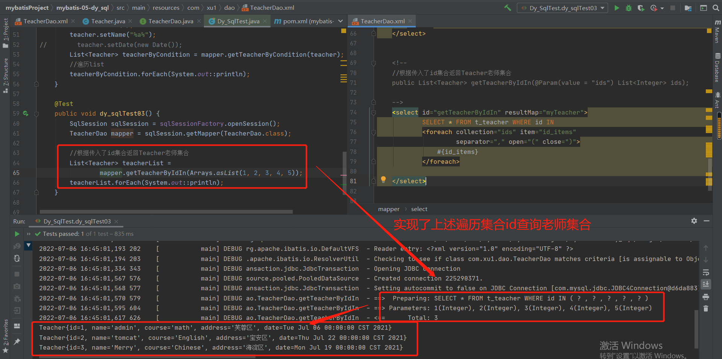This screenshot has height=359, width=722.
Task: Click the mapper breadcrumb below the XML editor
Action: point(389,209)
